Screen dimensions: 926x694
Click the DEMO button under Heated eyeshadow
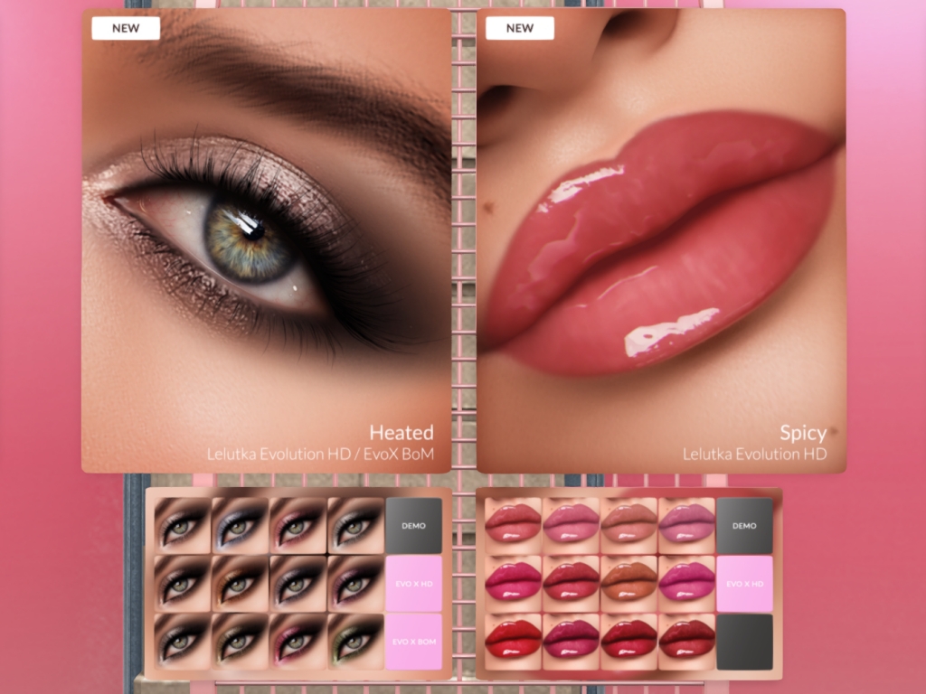[x=413, y=525]
